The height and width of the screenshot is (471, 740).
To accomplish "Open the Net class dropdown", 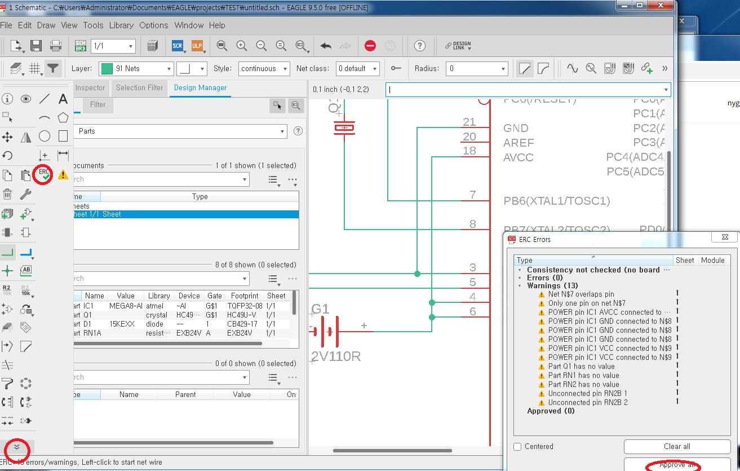I will click(358, 68).
